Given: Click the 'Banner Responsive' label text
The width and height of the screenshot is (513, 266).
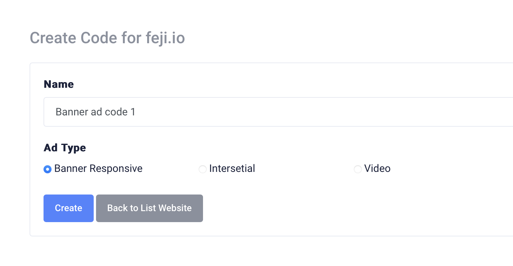Looking at the screenshot, I should pos(98,169).
